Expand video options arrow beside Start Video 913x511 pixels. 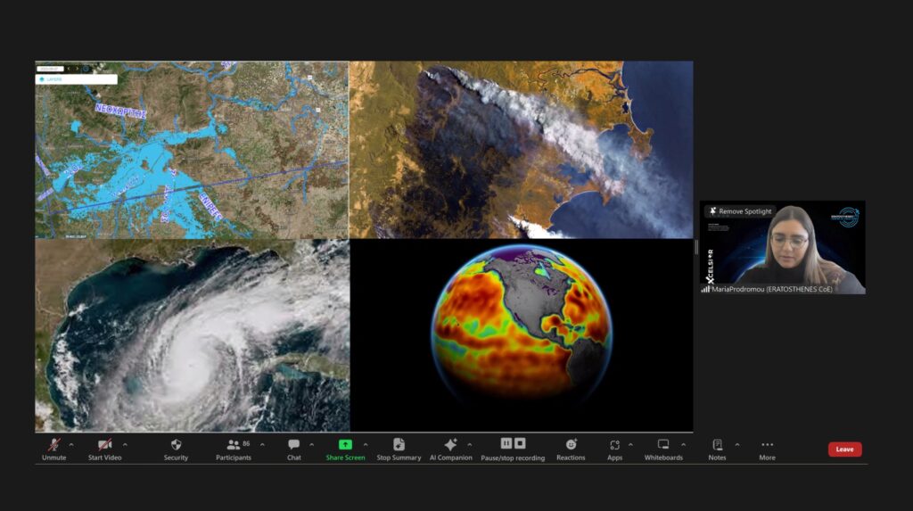click(125, 444)
